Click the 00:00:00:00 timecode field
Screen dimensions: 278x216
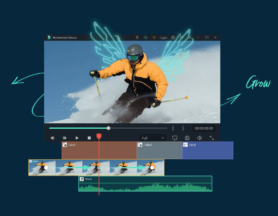pos(204,128)
